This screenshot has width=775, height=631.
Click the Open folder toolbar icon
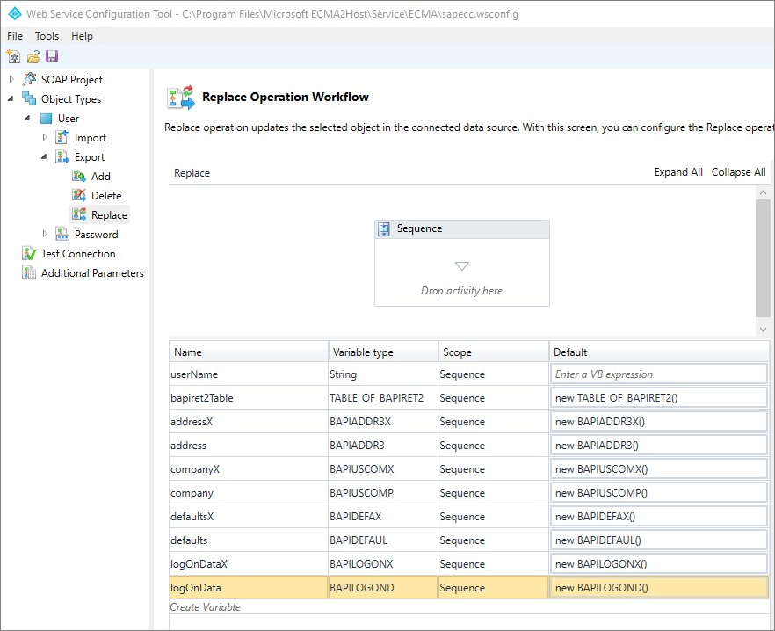coord(33,56)
